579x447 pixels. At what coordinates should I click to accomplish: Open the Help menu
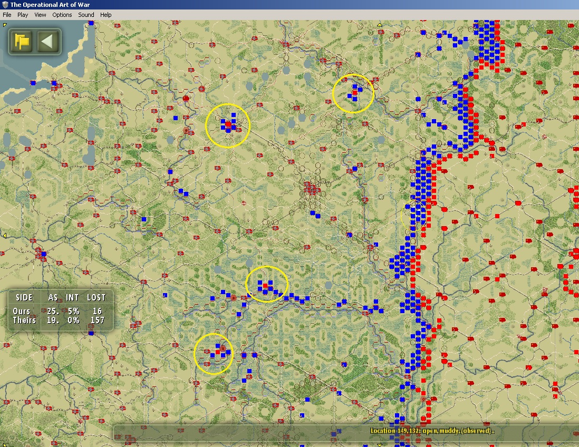pyautogui.click(x=105, y=15)
